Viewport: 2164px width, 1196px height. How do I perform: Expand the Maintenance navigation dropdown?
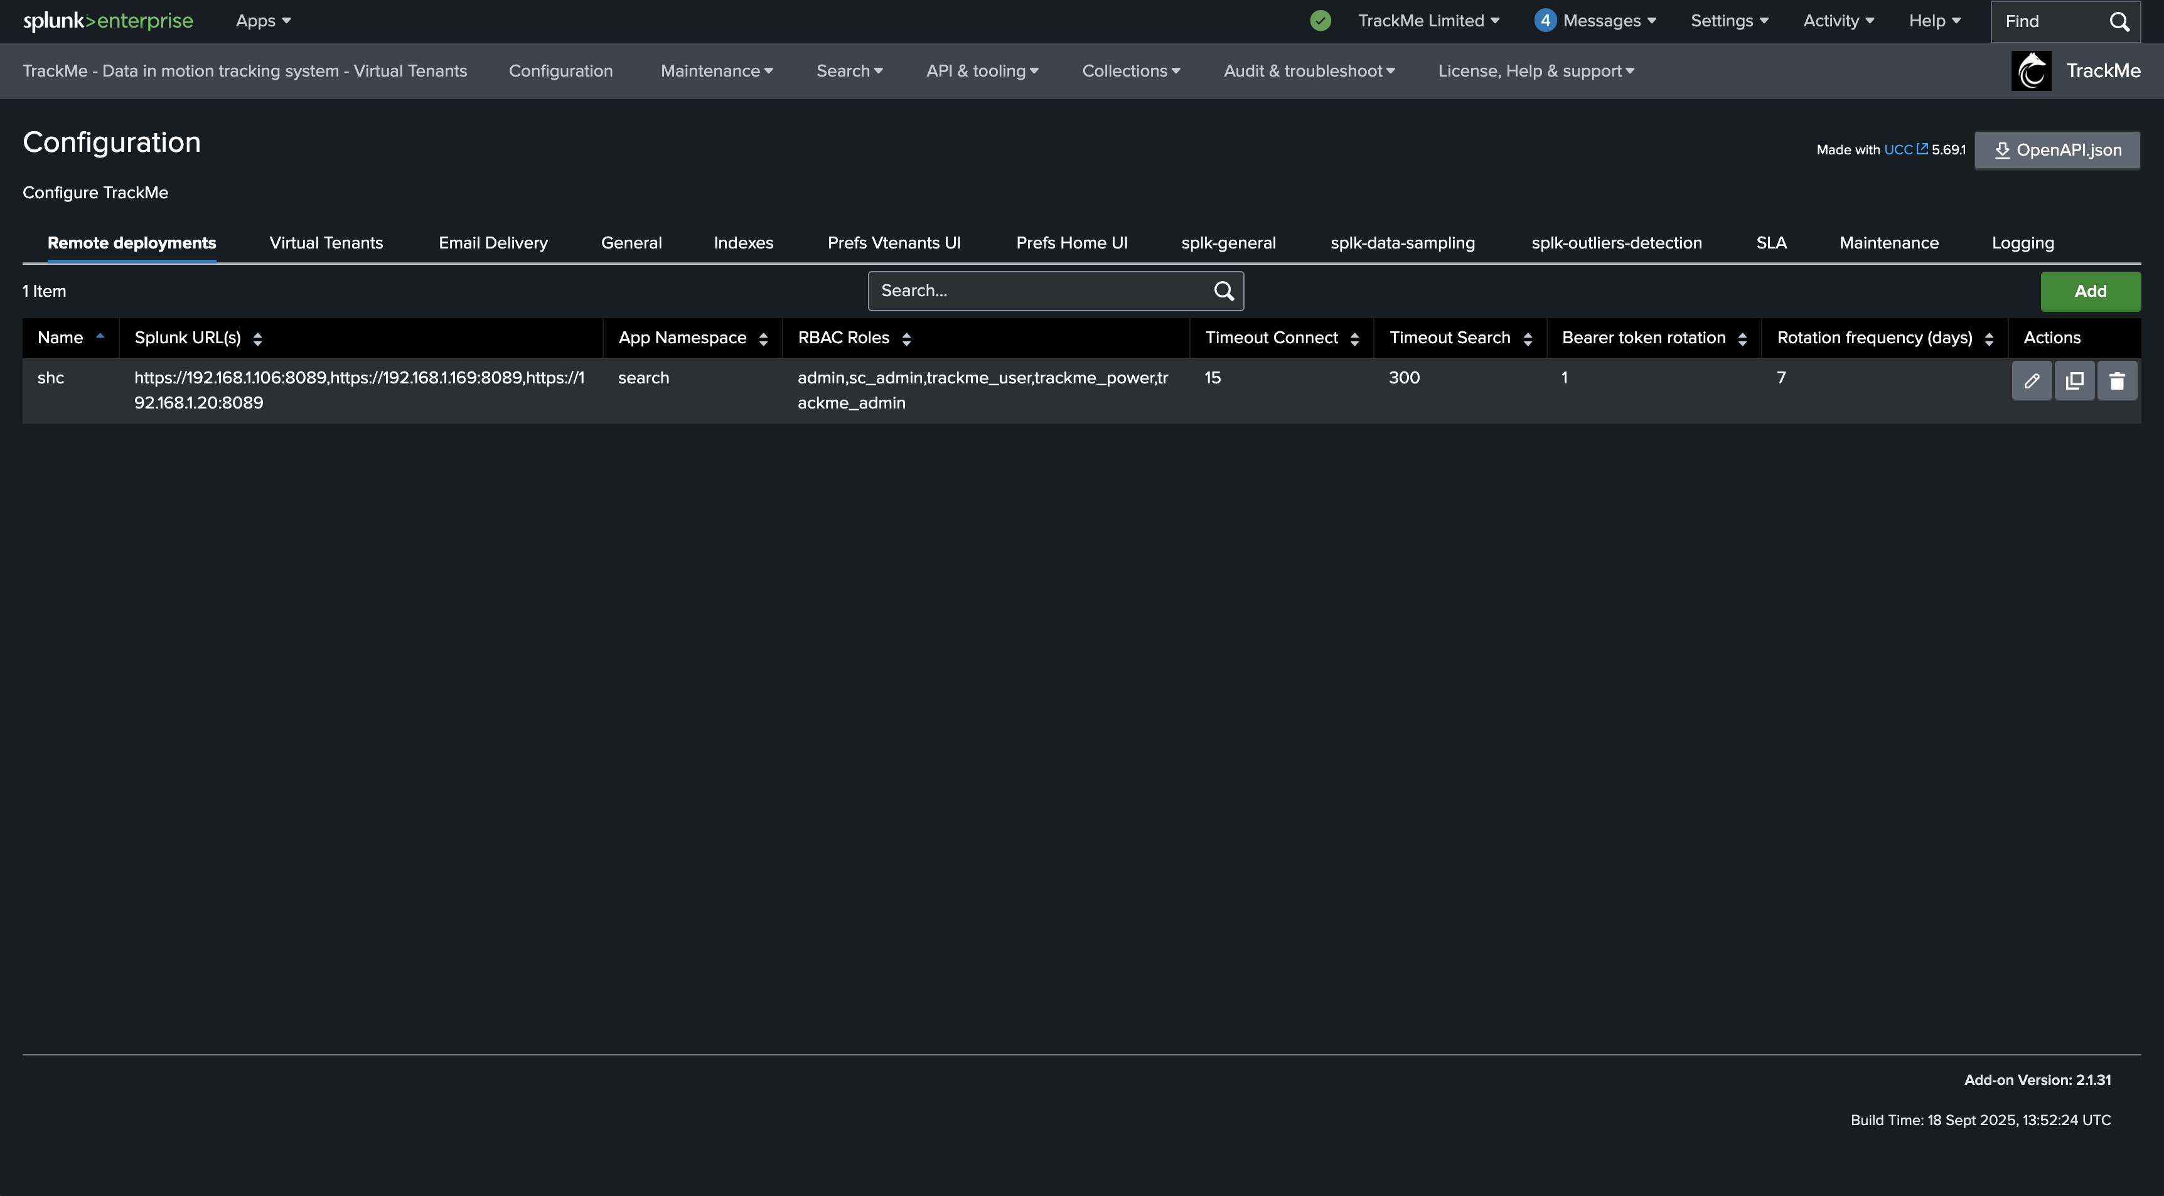(717, 70)
